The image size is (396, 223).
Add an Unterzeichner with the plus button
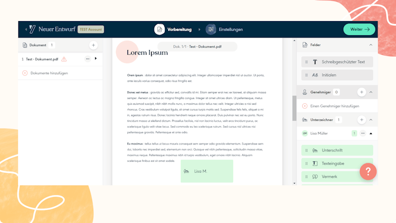coord(362,120)
